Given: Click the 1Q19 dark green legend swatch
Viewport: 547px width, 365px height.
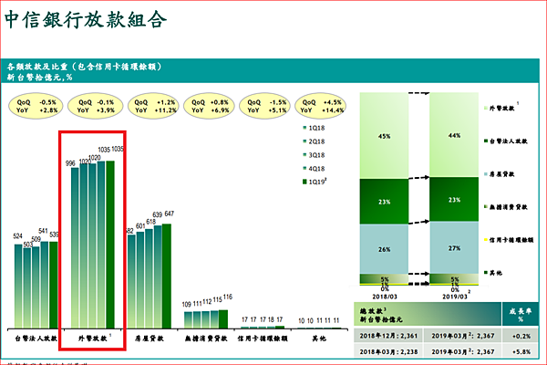Looking at the screenshot, I should coord(304,182).
